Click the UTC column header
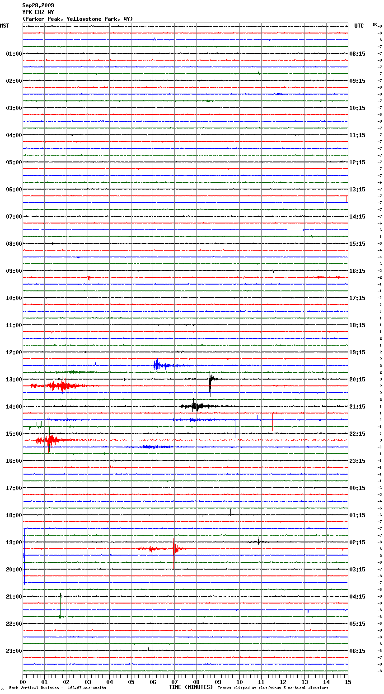This screenshot has height=694, width=384. click(359, 26)
